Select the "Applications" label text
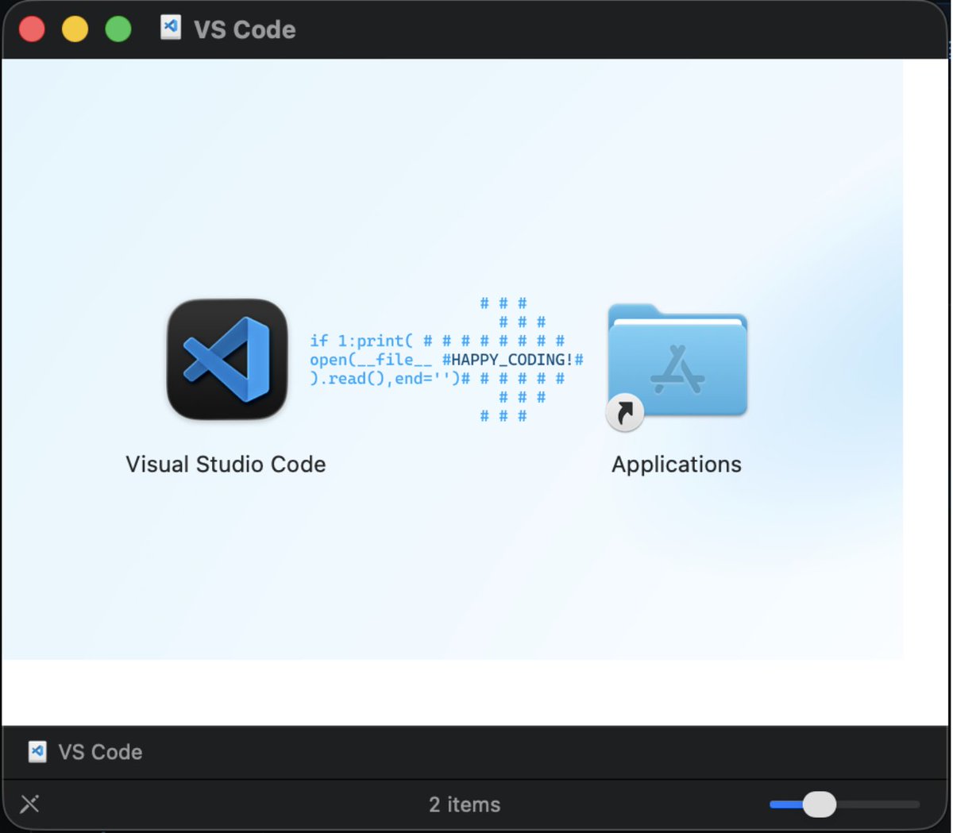 pyautogui.click(x=677, y=465)
